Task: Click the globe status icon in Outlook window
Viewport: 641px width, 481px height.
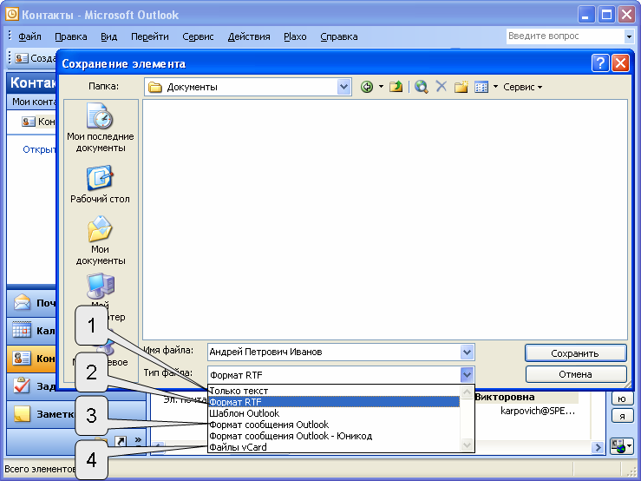Action: (620, 446)
